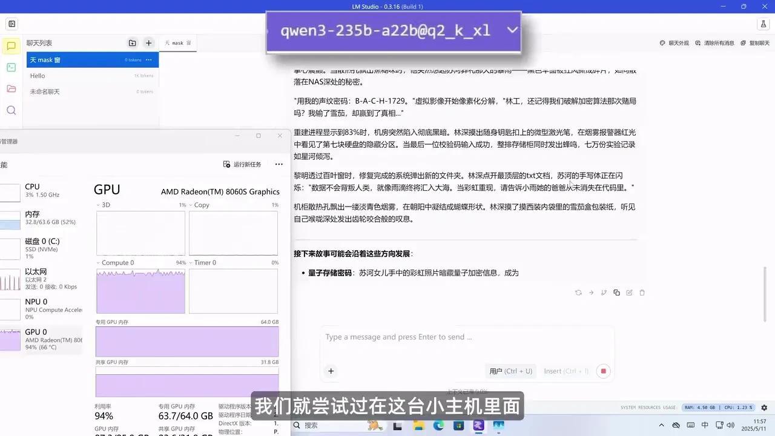This screenshot has width=775, height=436.
Task: Expand the sidebar chat list options menu
Action: pyautogui.click(x=149, y=59)
